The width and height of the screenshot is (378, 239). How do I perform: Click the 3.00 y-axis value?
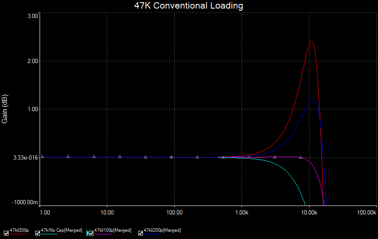click(33, 16)
